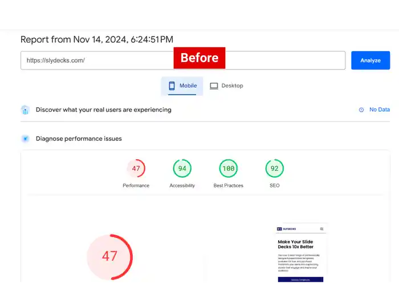Open the No Data link
The width and height of the screenshot is (399, 299).
[x=380, y=109]
